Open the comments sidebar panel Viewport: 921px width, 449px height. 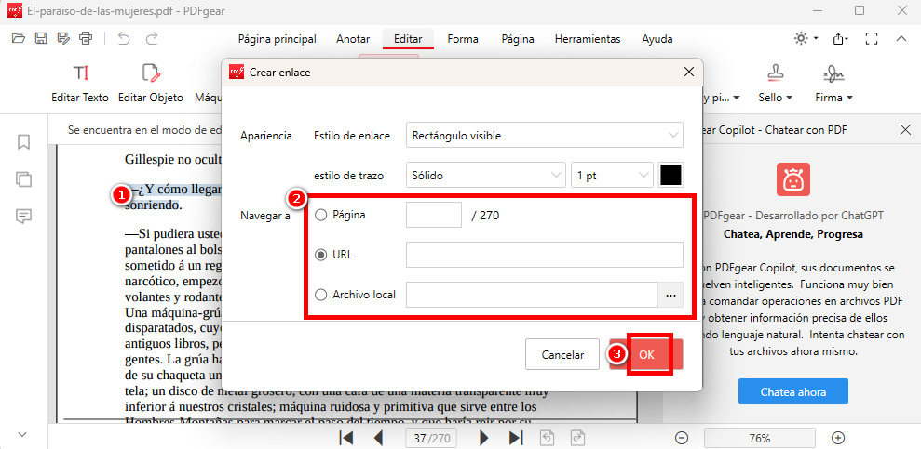[x=23, y=217]
